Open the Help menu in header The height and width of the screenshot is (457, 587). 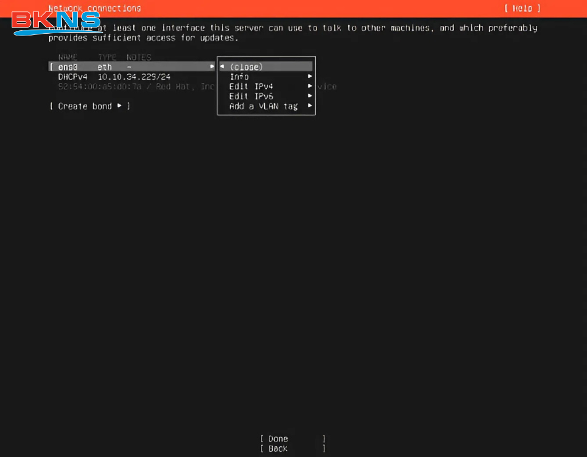click(522, 9)
